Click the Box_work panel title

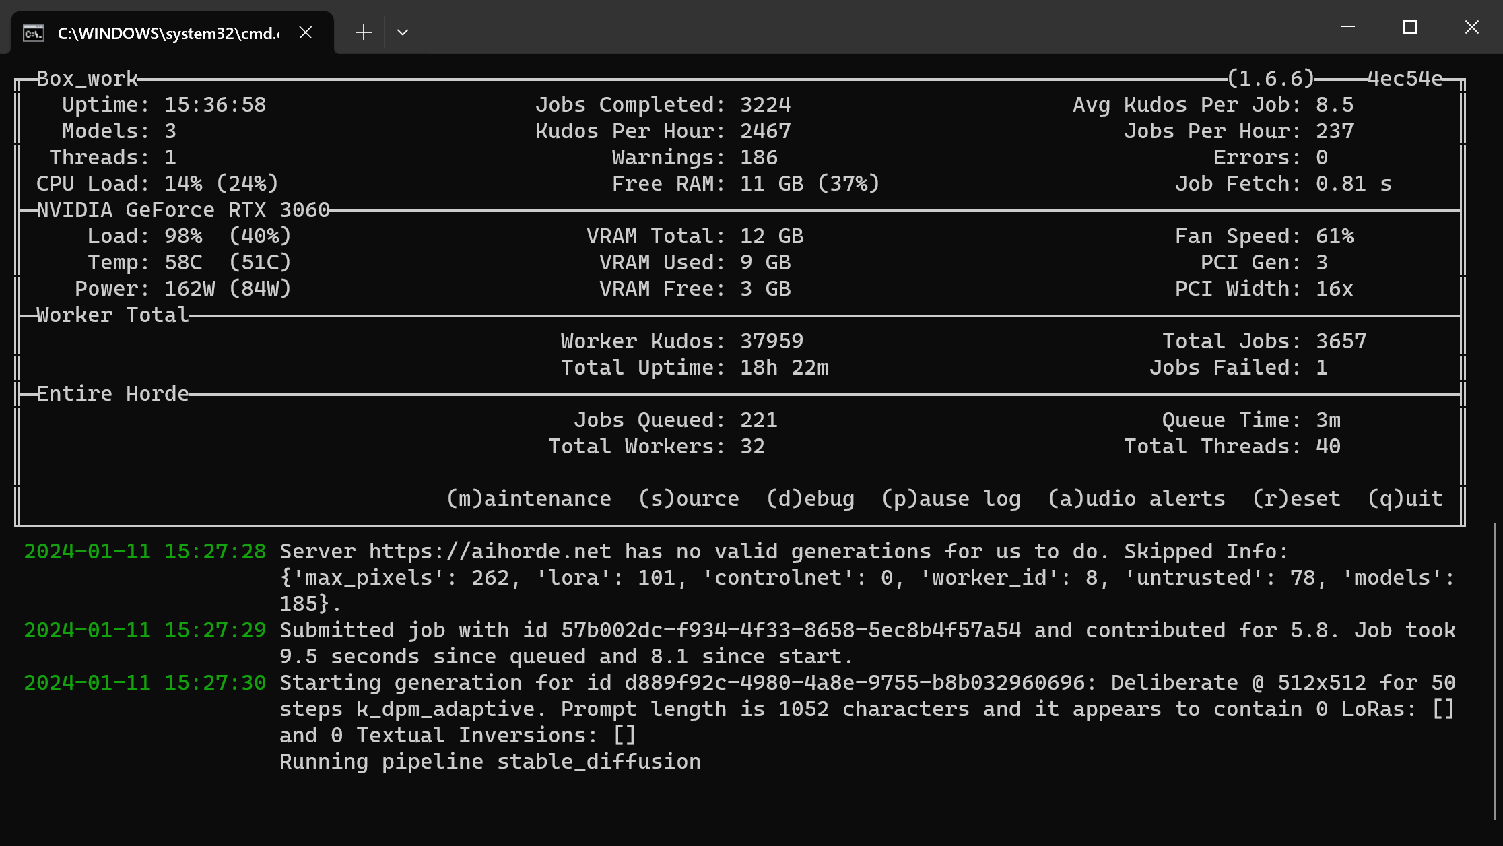tap(88, 78)
